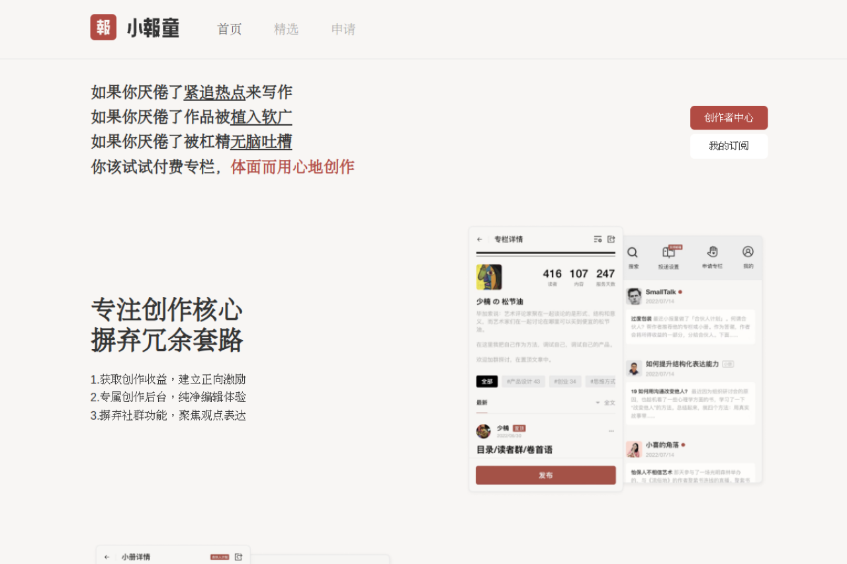Click the list settings icon in 专栏详情
The height and width of the screenshot is (564, 847).
598,239
